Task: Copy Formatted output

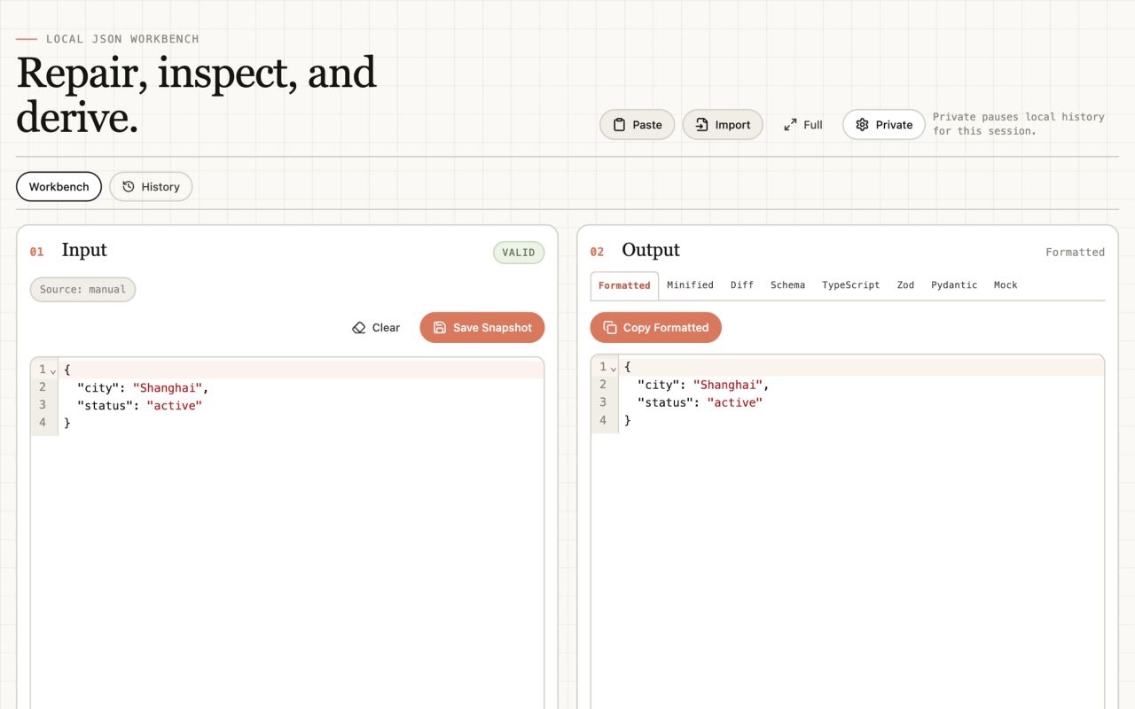Action: (656, 327)
